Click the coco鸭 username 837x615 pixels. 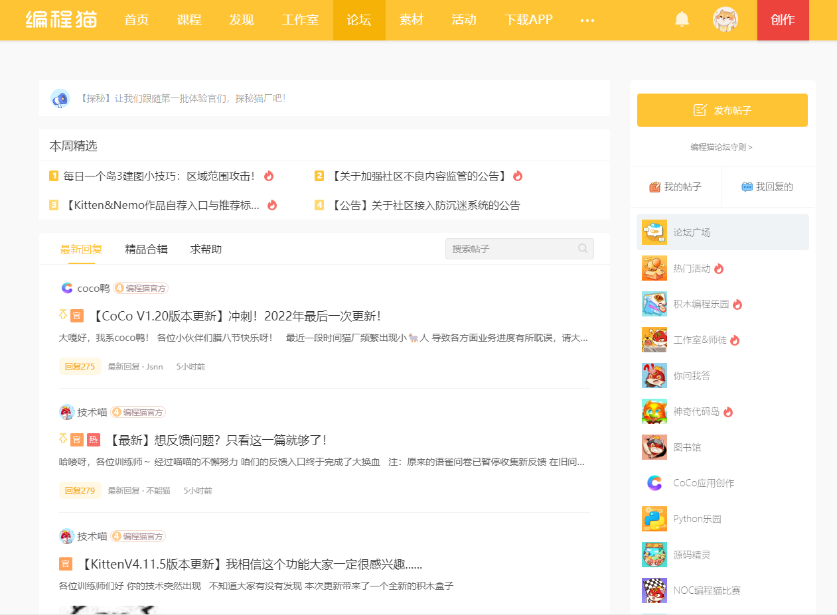click(94, 288)
